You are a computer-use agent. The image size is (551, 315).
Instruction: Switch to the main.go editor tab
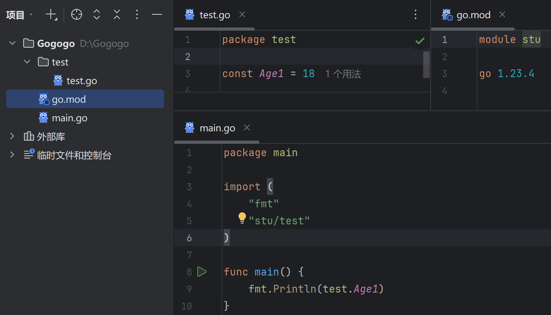coord(217,128)
